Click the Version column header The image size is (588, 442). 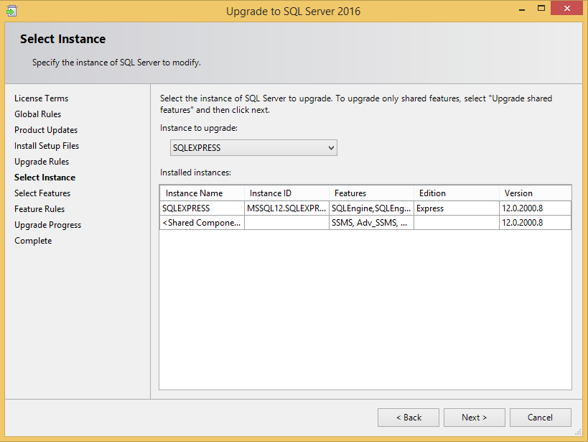pos(536,193)
